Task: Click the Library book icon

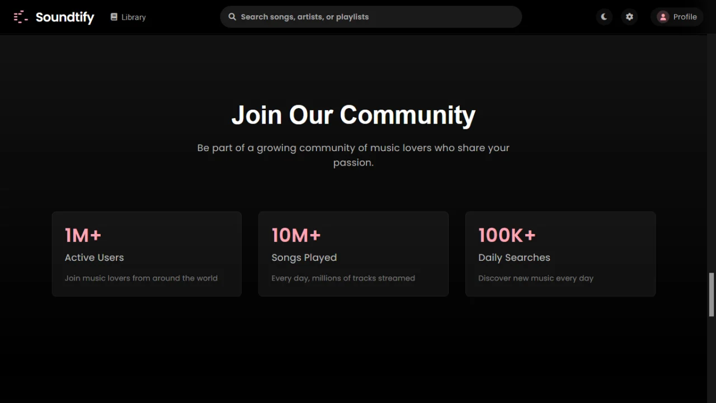Action: point(114,17)
